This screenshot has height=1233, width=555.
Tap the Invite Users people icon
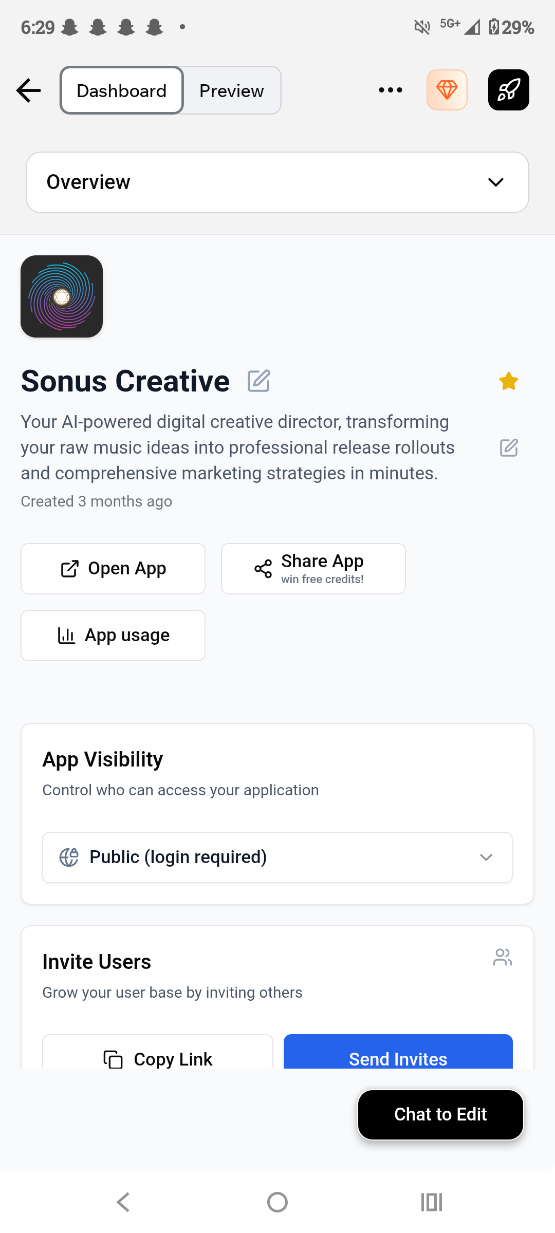coord(503,957)
